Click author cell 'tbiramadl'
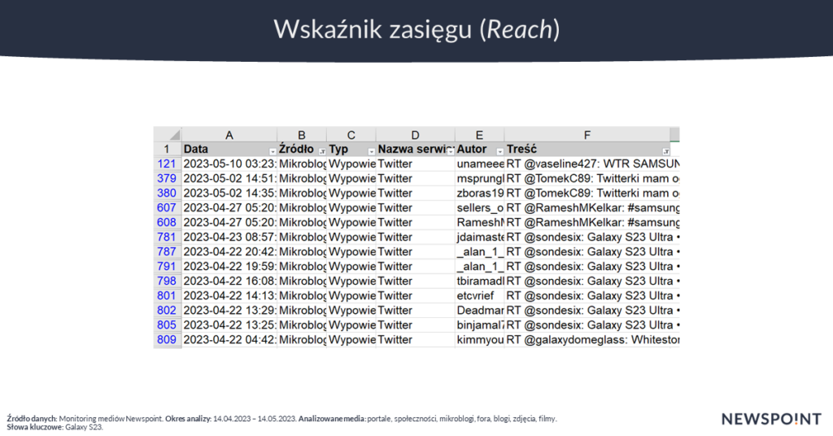 (x=480, y=281)
